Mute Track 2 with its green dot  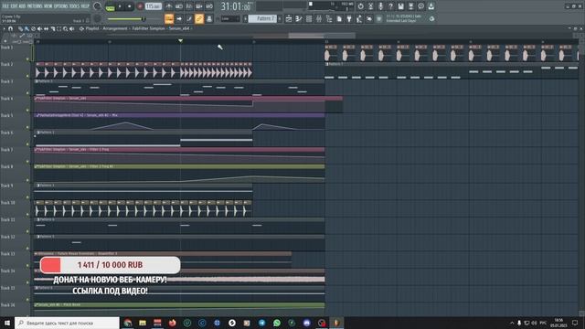[x=27, y=76]
